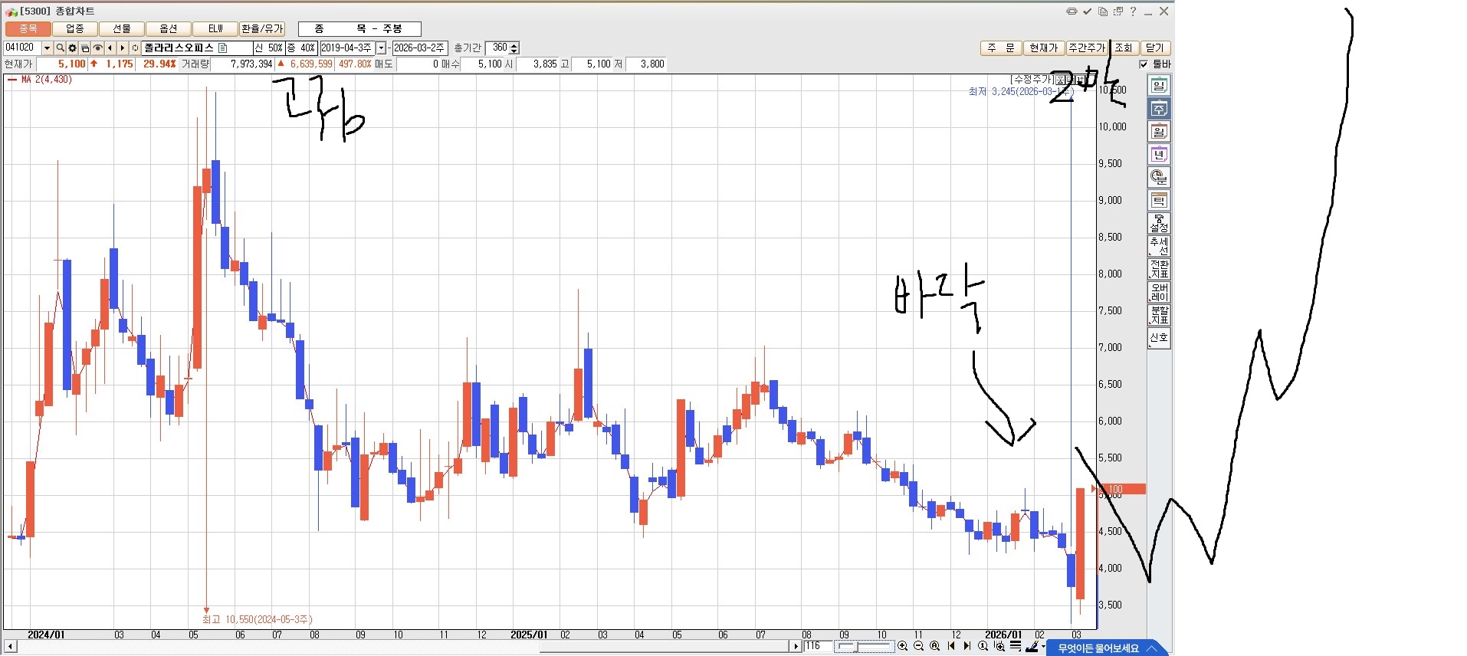Toggle adjusted price (수정주가) label
The width and height of the screenshot is (1467, 656).
1031,79
